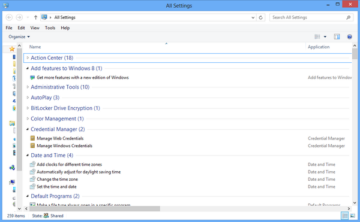Collapse the Date and Time group

pyautogui.click(x=28, y=156)
